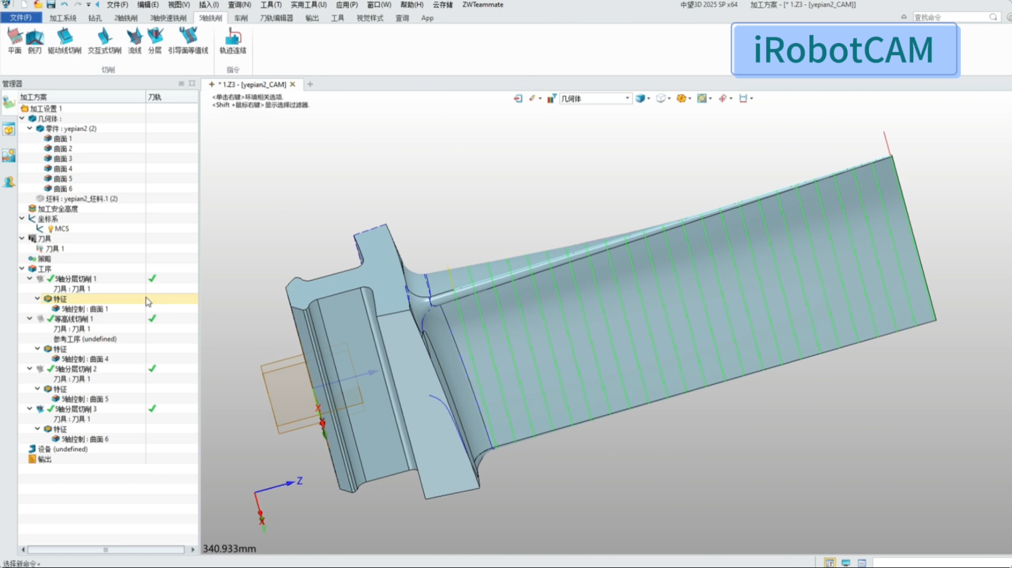Screen dimensions: 1012x568
Task: Open the user role manager sidebar tab
Action: (x=9, y=182)
